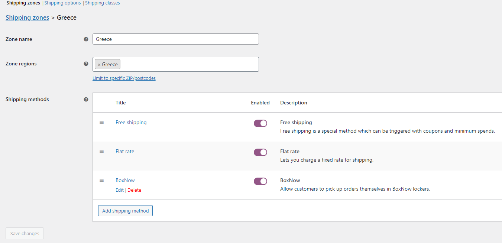
Task: Click the BoxNow lockers description text
Action: [355, 189]
